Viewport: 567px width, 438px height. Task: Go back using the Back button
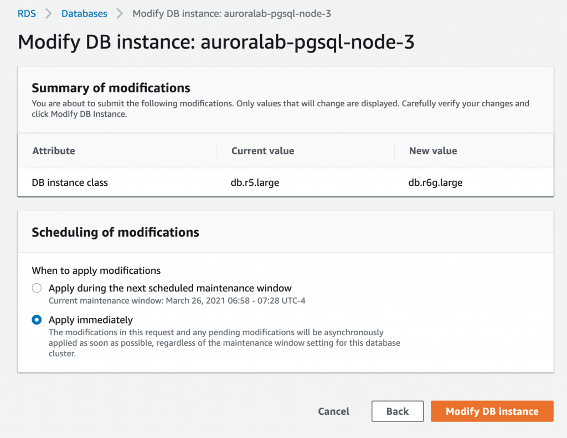(x=397, y=411)
